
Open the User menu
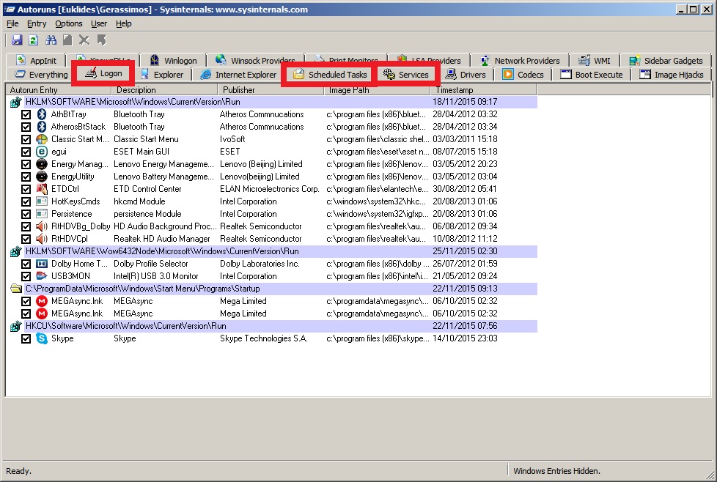tap(99, 23)
